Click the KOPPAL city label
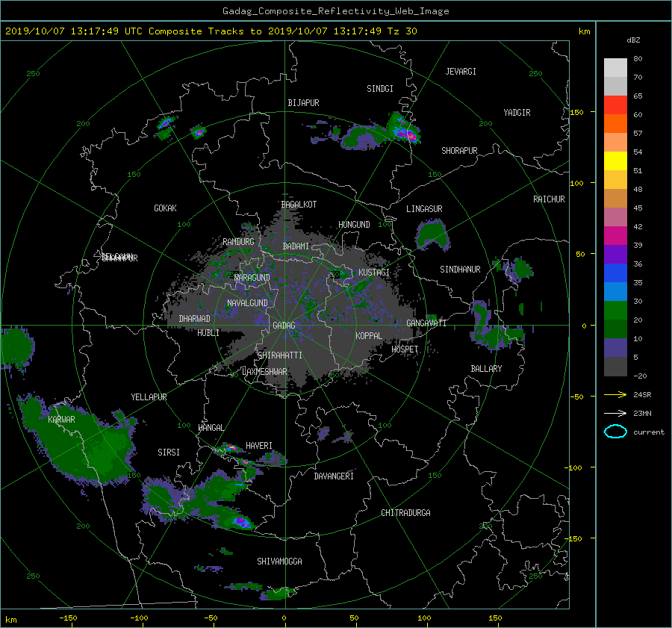Viewport: 672px width, 628px height. [x=369, y=336]
